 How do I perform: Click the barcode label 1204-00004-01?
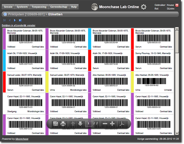[25, 82]
